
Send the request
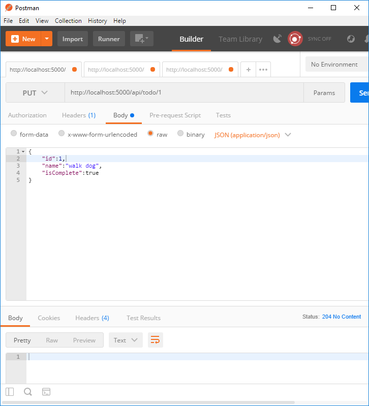click(x=360, y=92)
